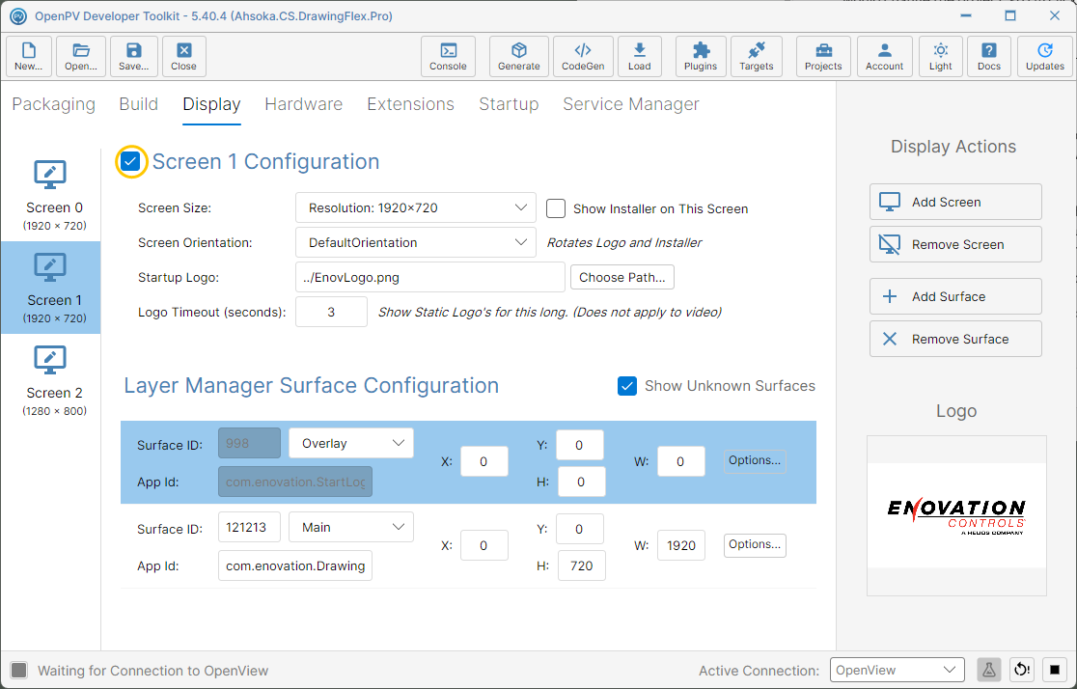Click the X field of surface 121213
Viewport: 1077px width, 689px height.
point(484,545)
